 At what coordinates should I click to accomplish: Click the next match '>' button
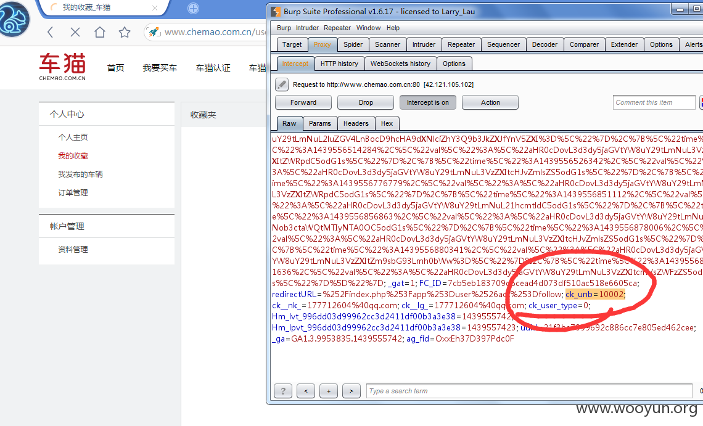coord(351,391)
